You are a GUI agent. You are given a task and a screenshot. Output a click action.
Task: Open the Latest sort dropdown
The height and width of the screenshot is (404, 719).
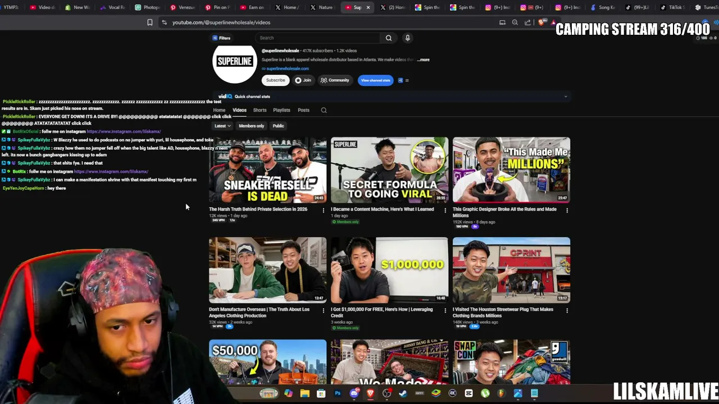[222, 126]
